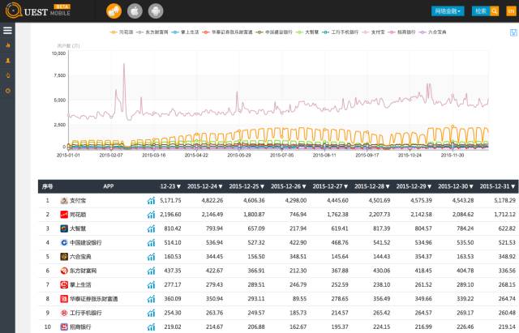Toggle 工行手机银行 series in chart legend
Screen dimensions: 519x333
coord(341,32)
